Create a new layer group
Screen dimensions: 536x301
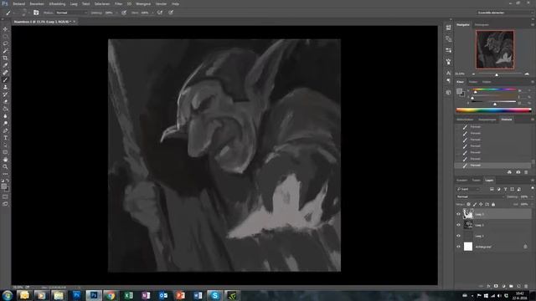[x=511, y=286]
